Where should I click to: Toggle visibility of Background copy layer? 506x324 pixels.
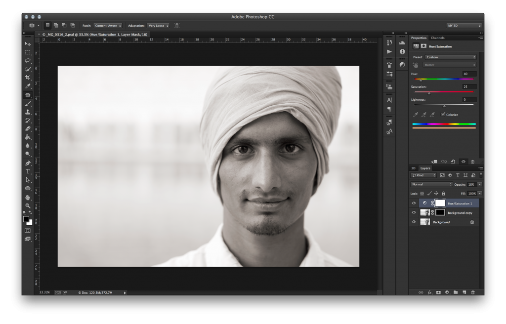click(x=414, y=213)
